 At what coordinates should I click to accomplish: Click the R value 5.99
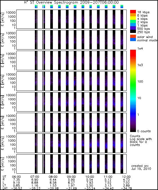71,180
